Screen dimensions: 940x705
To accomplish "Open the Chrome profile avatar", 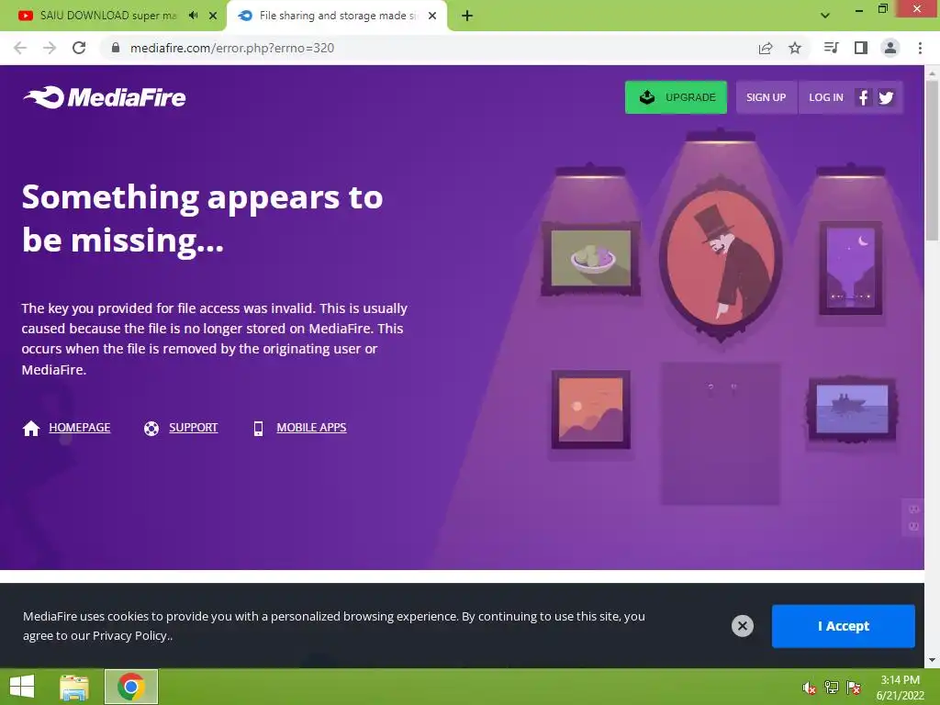I will click(x=890, y=48).
